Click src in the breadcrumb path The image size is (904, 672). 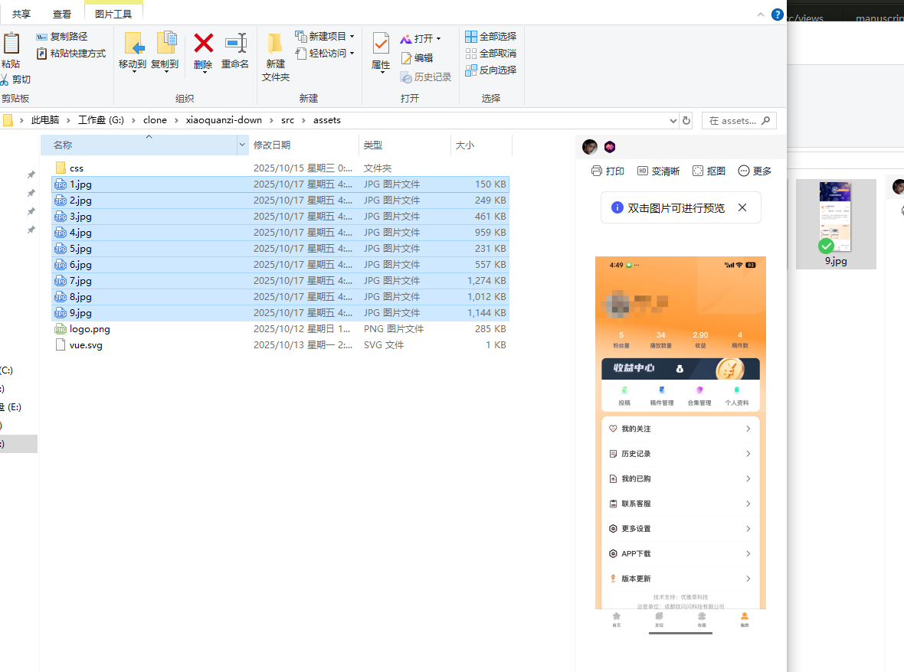(288, 119)
